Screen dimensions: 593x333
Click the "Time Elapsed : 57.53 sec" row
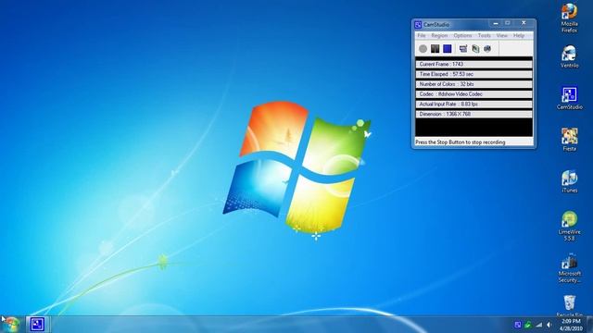473,74
